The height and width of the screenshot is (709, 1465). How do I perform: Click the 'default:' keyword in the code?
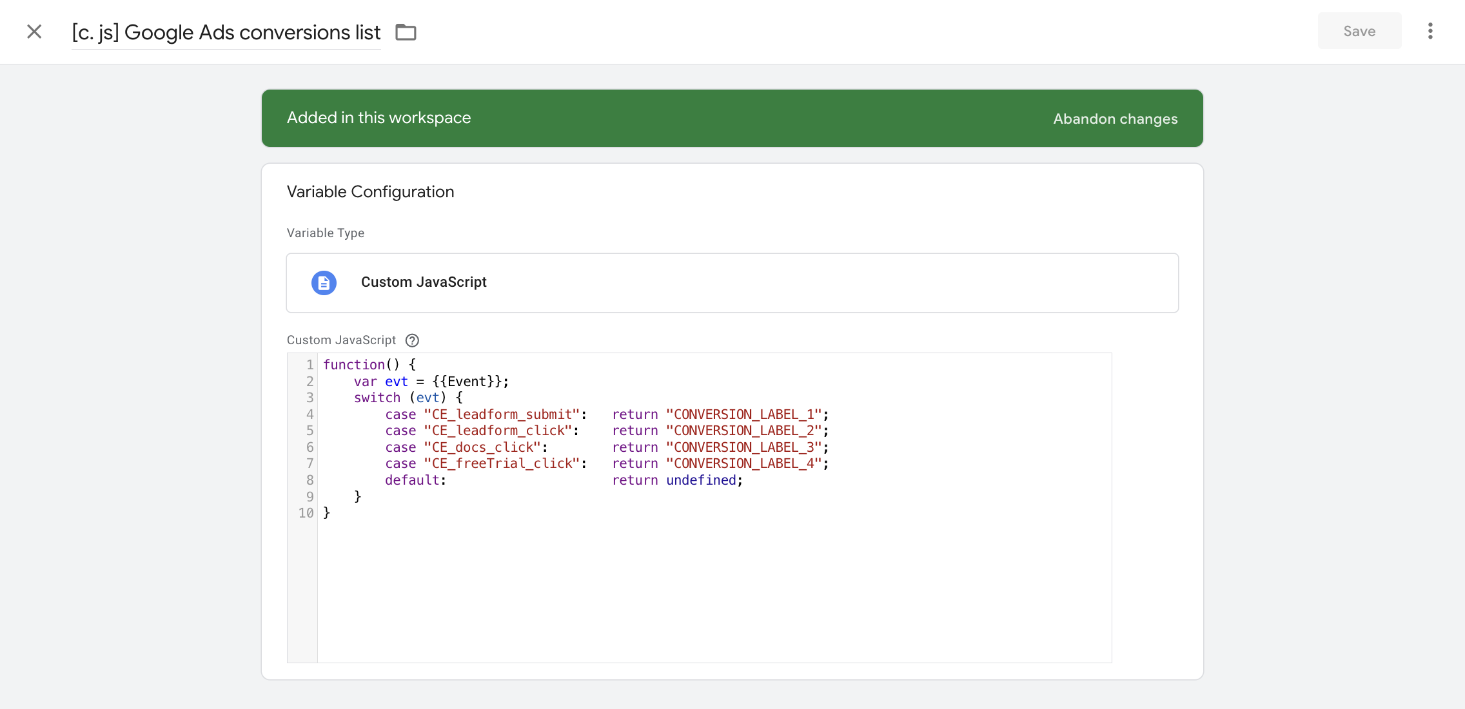pyautogui.click(x=415, y=480)
